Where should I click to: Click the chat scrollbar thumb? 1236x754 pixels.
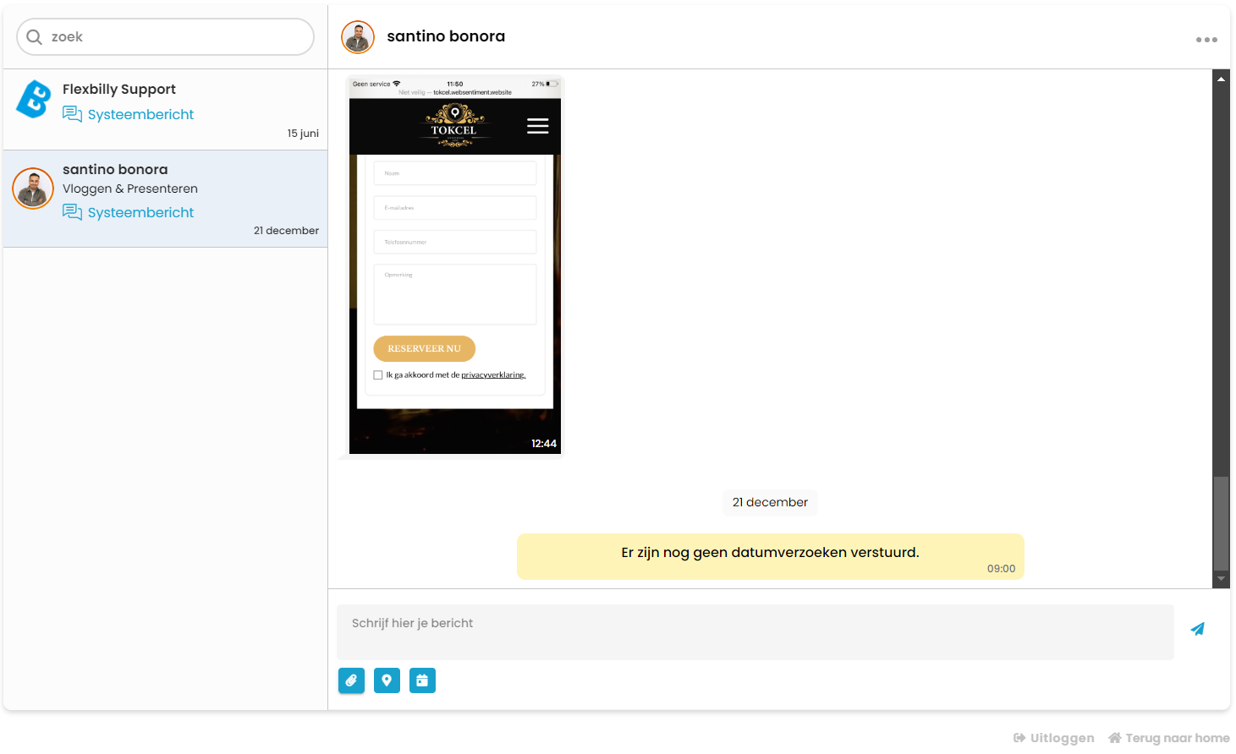1221,524
